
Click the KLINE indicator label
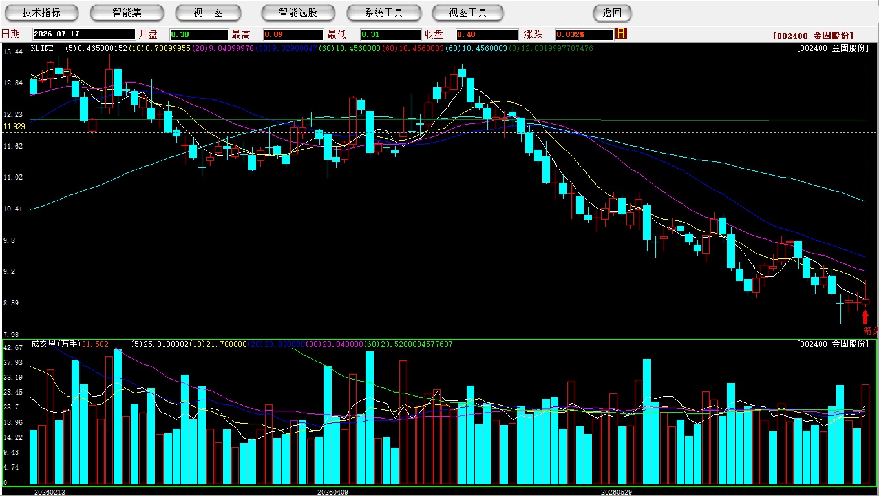tap(43, 48)
